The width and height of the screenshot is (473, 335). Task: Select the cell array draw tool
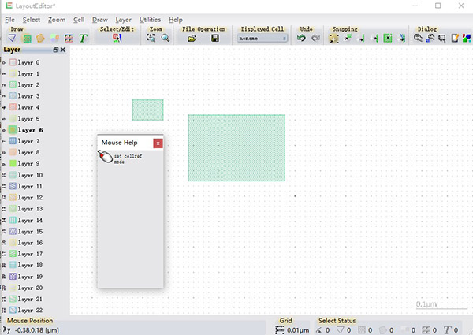tap(69, 39)
